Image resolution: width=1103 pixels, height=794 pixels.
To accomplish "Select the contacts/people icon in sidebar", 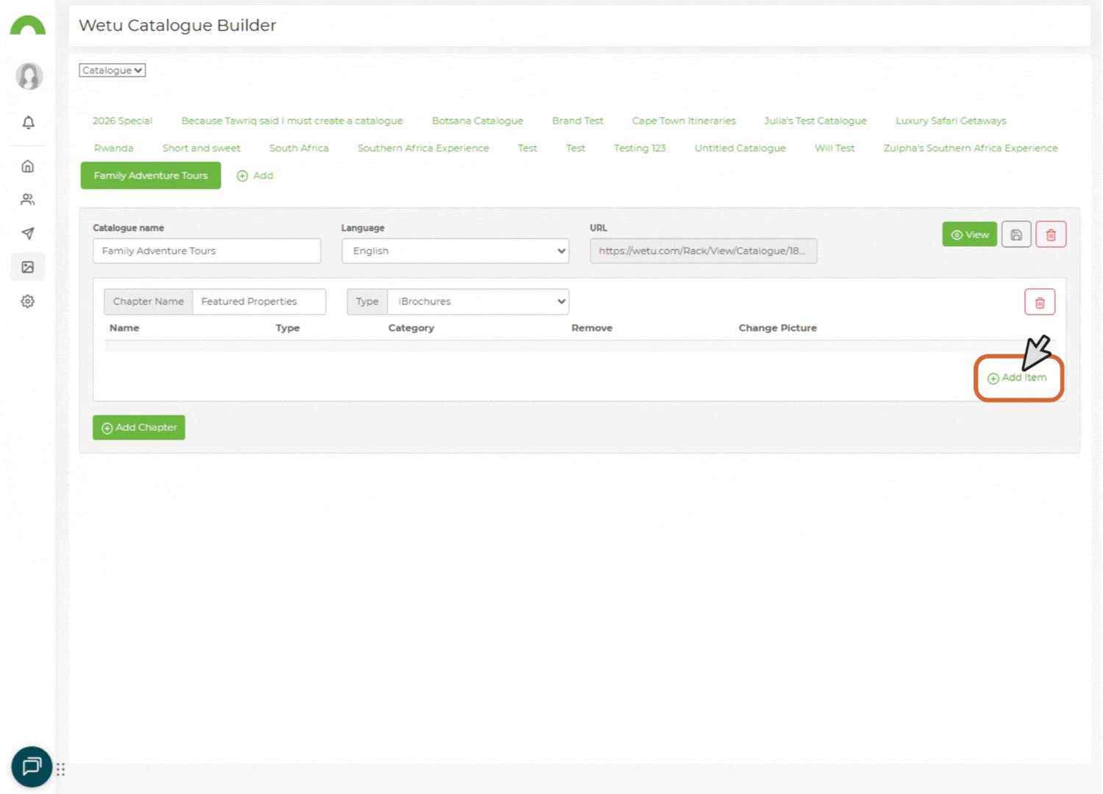I will [x=28, y=199].
